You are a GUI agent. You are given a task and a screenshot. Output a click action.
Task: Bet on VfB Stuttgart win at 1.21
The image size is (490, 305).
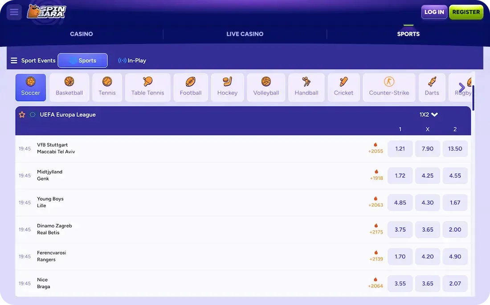400,148
